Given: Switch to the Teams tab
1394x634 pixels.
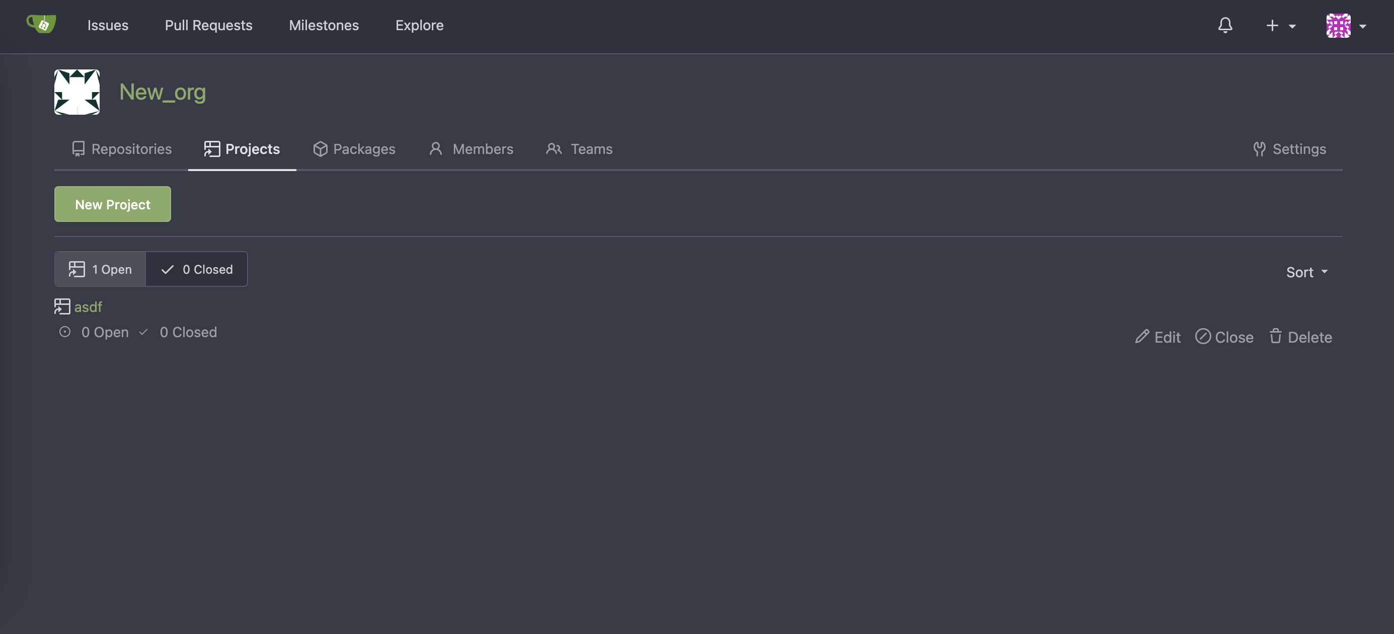Looking at the screenshot, I should (x=579, y=149).
